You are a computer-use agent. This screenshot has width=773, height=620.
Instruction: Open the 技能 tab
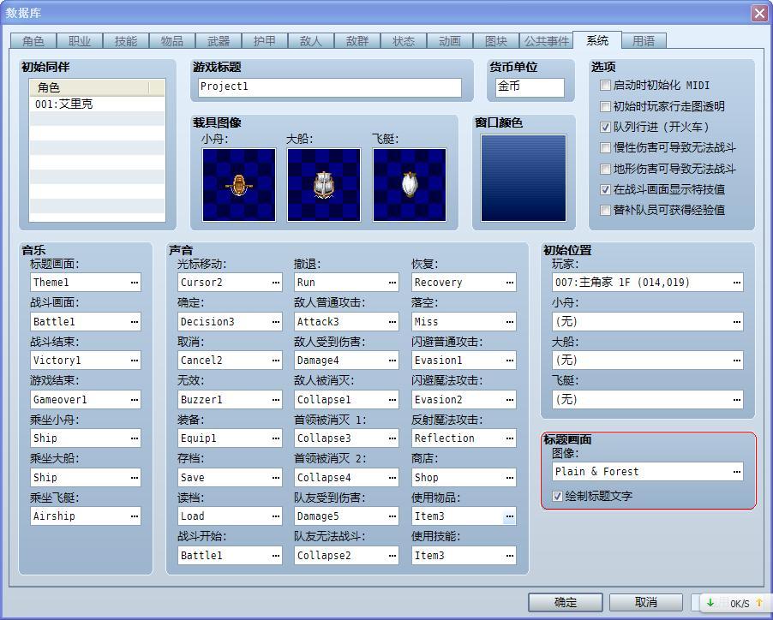(x=126, y=41)
